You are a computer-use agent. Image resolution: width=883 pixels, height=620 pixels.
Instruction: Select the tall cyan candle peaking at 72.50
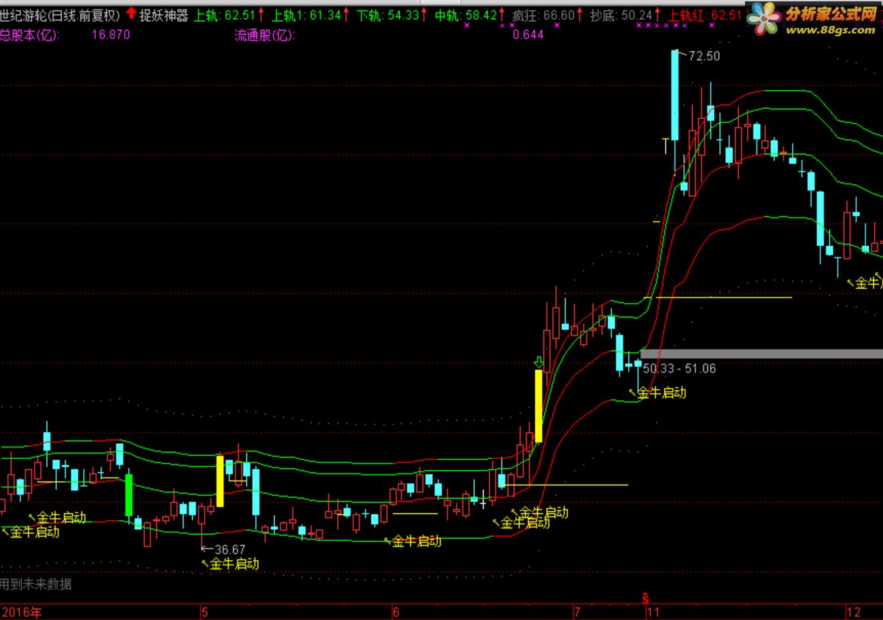[x=675, y=95]
